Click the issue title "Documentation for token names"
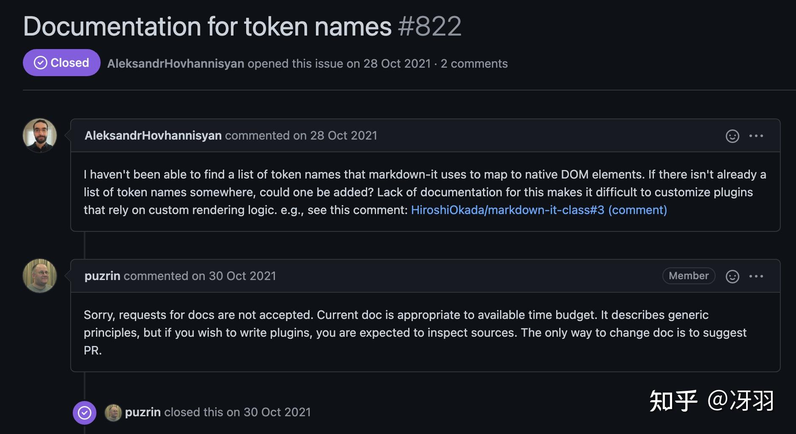796x434 pixels. (x=207, y=26)
